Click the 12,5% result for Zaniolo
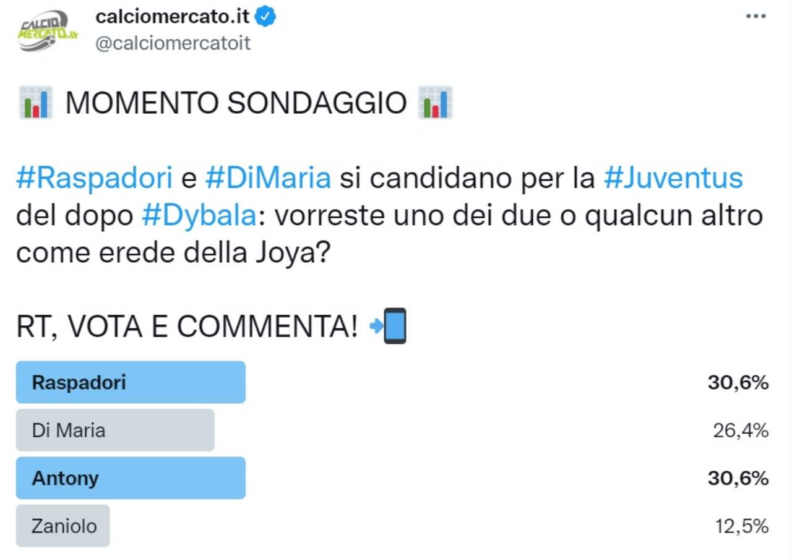792x556 pixels. (741, 526)
